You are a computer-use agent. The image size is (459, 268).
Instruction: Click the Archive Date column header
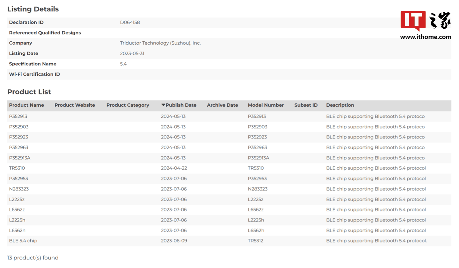222,105
